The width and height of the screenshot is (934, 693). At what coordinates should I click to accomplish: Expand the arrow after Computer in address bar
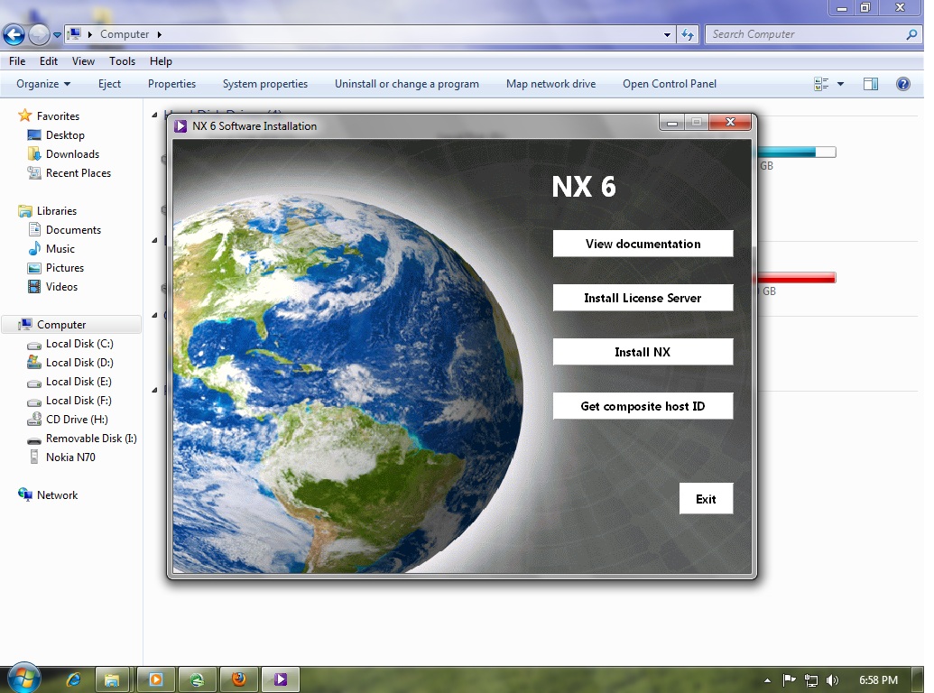tap(159, 34)
